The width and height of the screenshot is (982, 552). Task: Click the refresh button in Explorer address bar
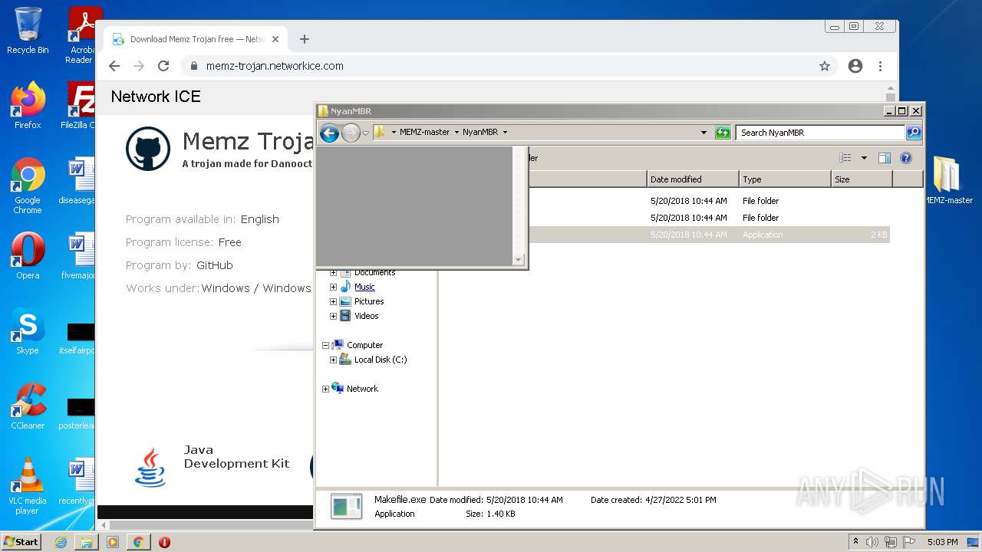tap(723, 133)
